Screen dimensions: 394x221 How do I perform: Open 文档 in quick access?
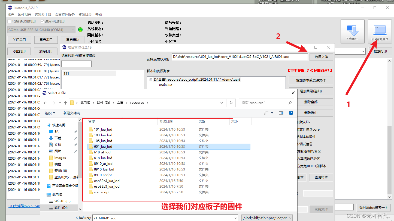(x=58, y=145)
